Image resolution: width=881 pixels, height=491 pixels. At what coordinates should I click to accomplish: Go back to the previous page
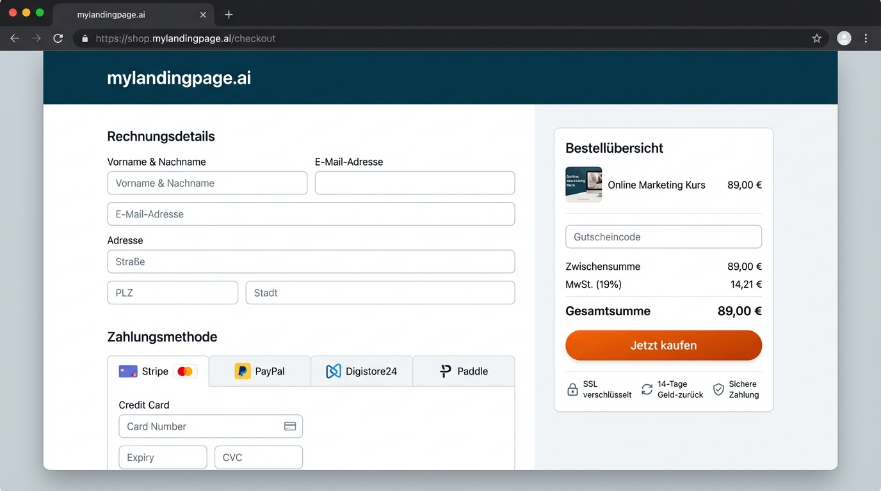coord(15,38)
